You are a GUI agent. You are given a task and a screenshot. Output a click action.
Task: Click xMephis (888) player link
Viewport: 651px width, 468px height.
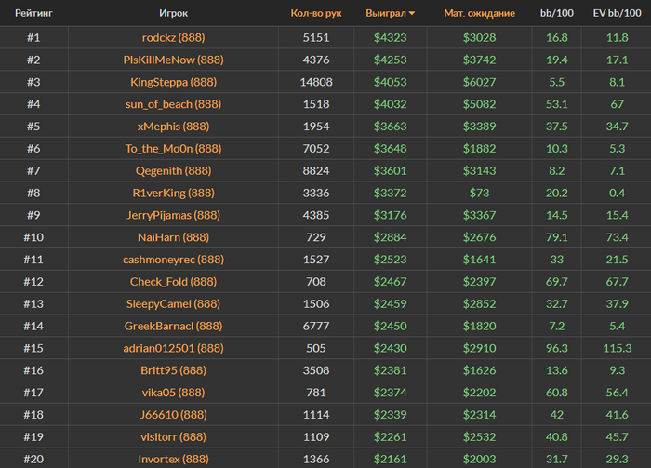coord(173,126)
